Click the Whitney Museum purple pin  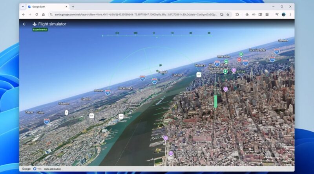tap(171, 153)
